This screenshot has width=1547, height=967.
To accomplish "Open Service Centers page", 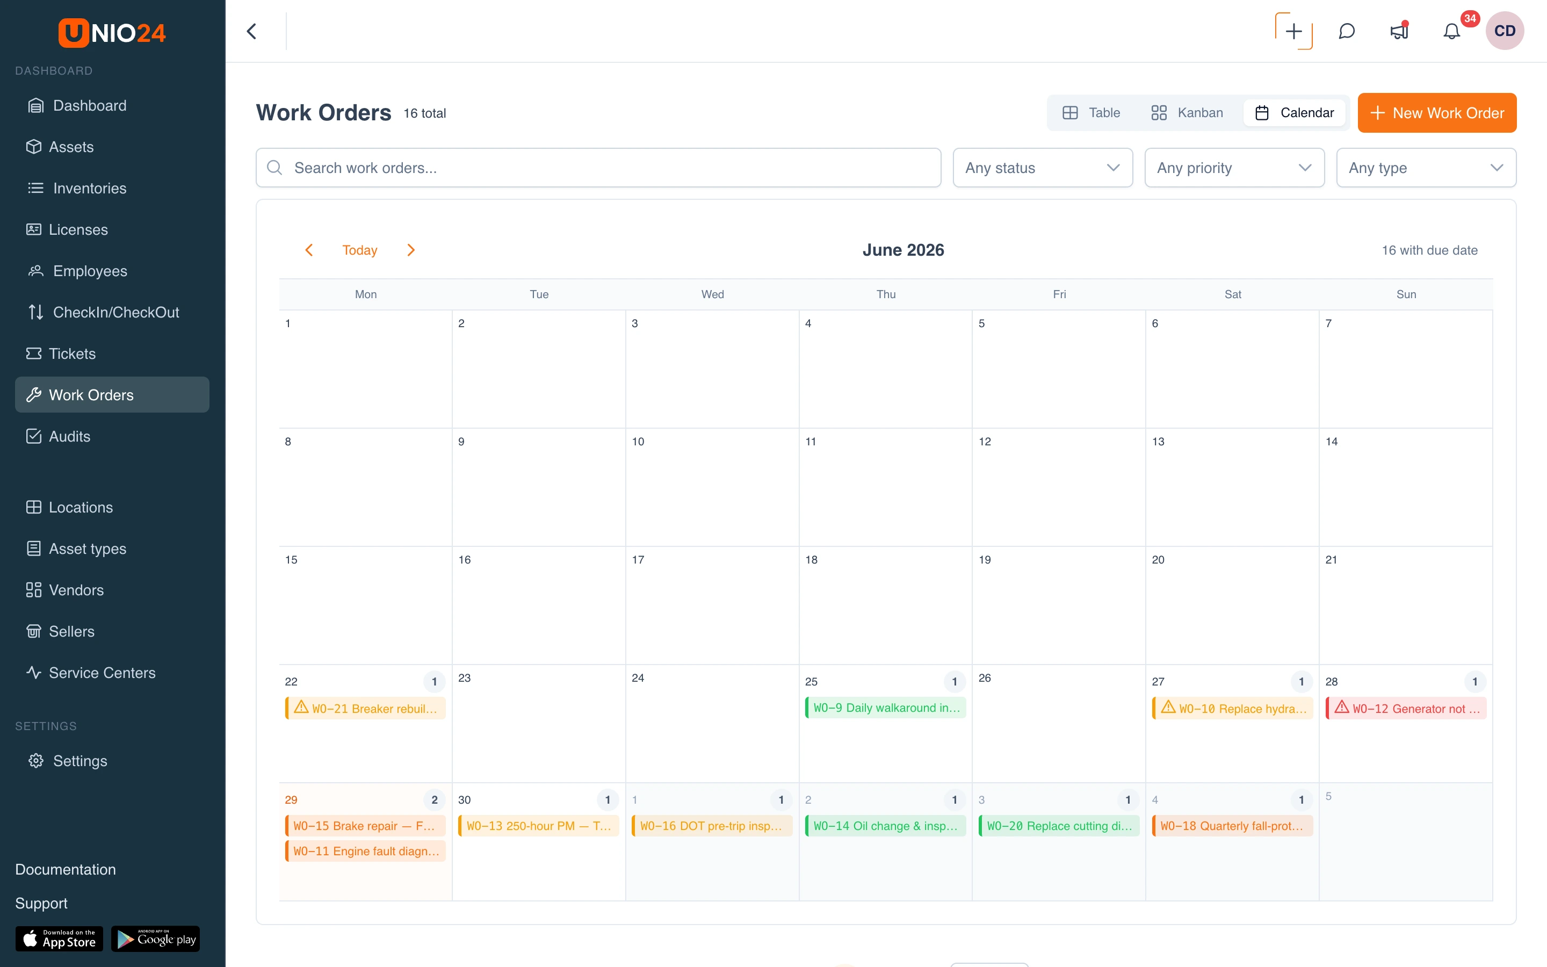I will 112,673.
